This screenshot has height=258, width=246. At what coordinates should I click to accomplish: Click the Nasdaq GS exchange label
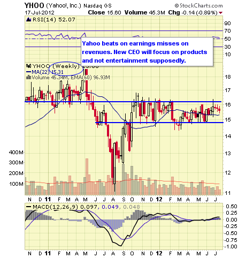97,6
